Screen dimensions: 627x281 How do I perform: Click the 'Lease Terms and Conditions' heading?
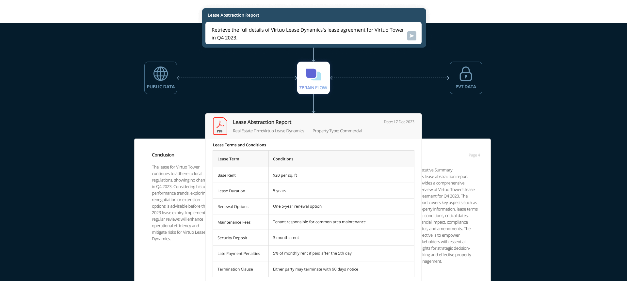coord(239,145)
